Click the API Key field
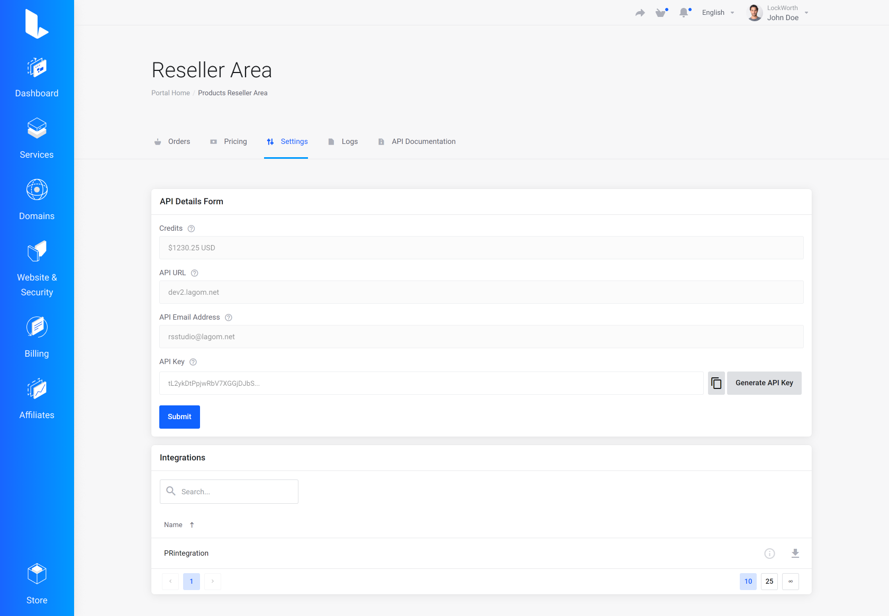The width and height of the screenshot is (889, 616). [431, 383]
